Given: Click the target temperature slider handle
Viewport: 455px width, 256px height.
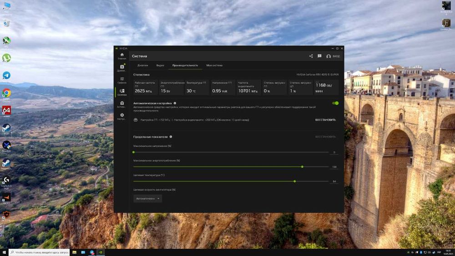Looking at the screenshot, I should click(x=294, y=181).
